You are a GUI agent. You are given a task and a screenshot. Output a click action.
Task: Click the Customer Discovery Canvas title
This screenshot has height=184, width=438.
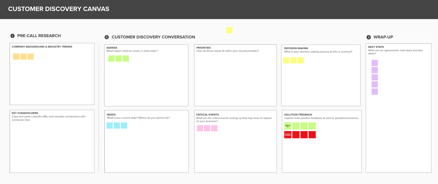point(59,9)
